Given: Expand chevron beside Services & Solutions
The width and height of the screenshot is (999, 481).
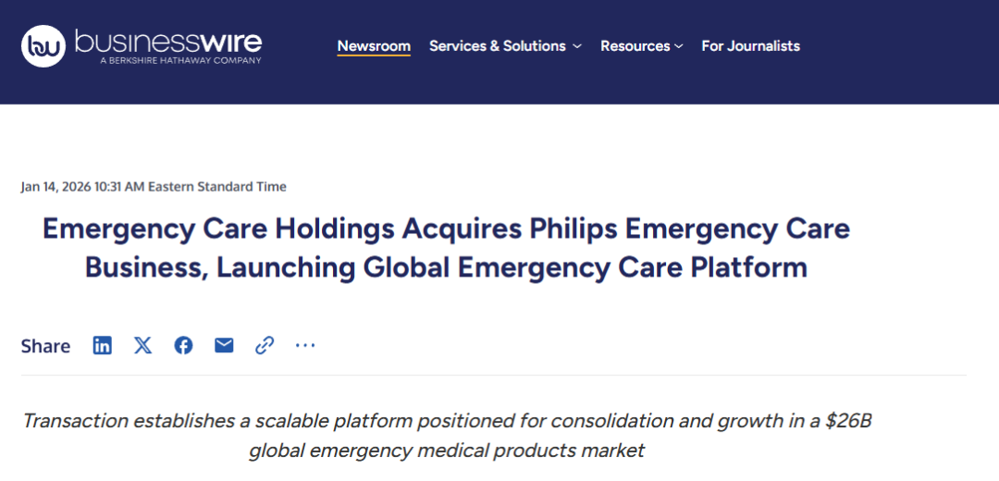Looking at the screenshot, I should click(x=577, y=46).
